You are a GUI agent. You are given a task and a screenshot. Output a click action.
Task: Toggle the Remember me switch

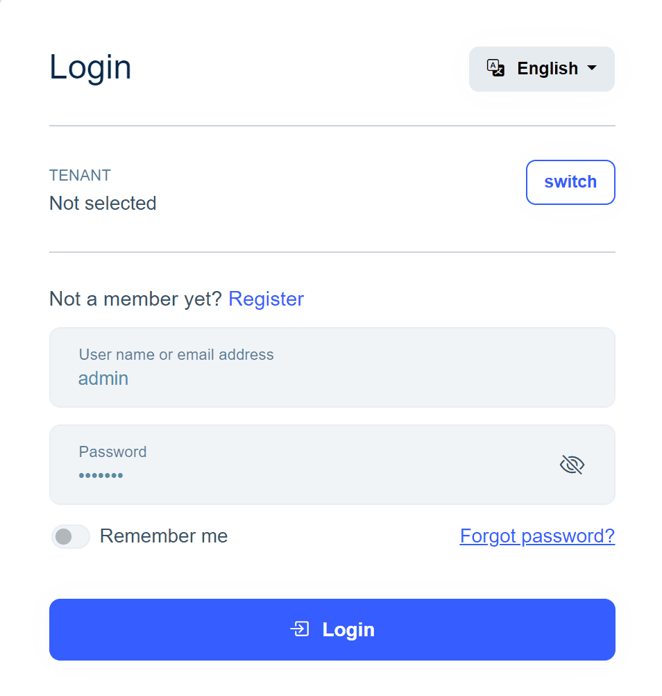point(70,536)
